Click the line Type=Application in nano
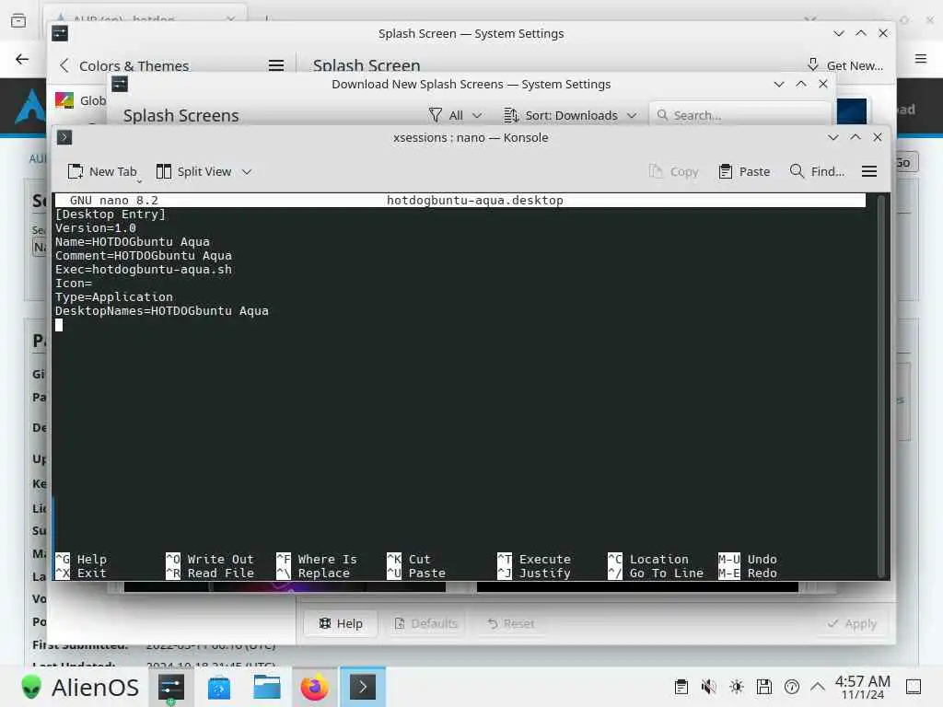Image resolution: width=943 pixels, height=707 pixels. 113,297
